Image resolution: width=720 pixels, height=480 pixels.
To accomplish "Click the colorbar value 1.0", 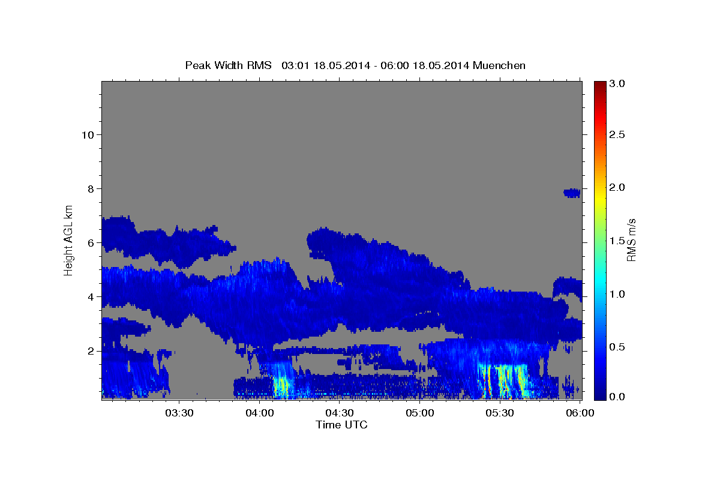I will click(617, 294).
